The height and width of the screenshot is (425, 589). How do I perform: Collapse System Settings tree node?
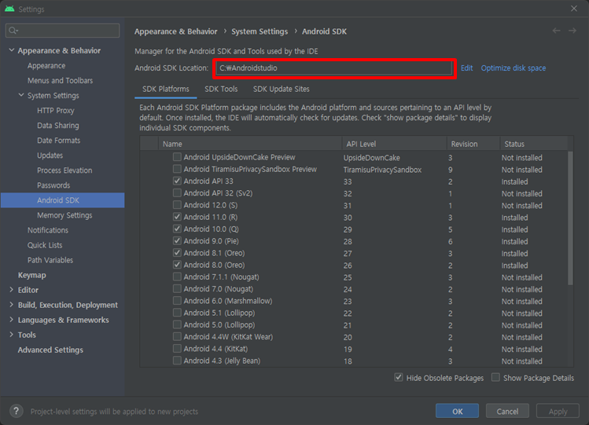[21, 95]
